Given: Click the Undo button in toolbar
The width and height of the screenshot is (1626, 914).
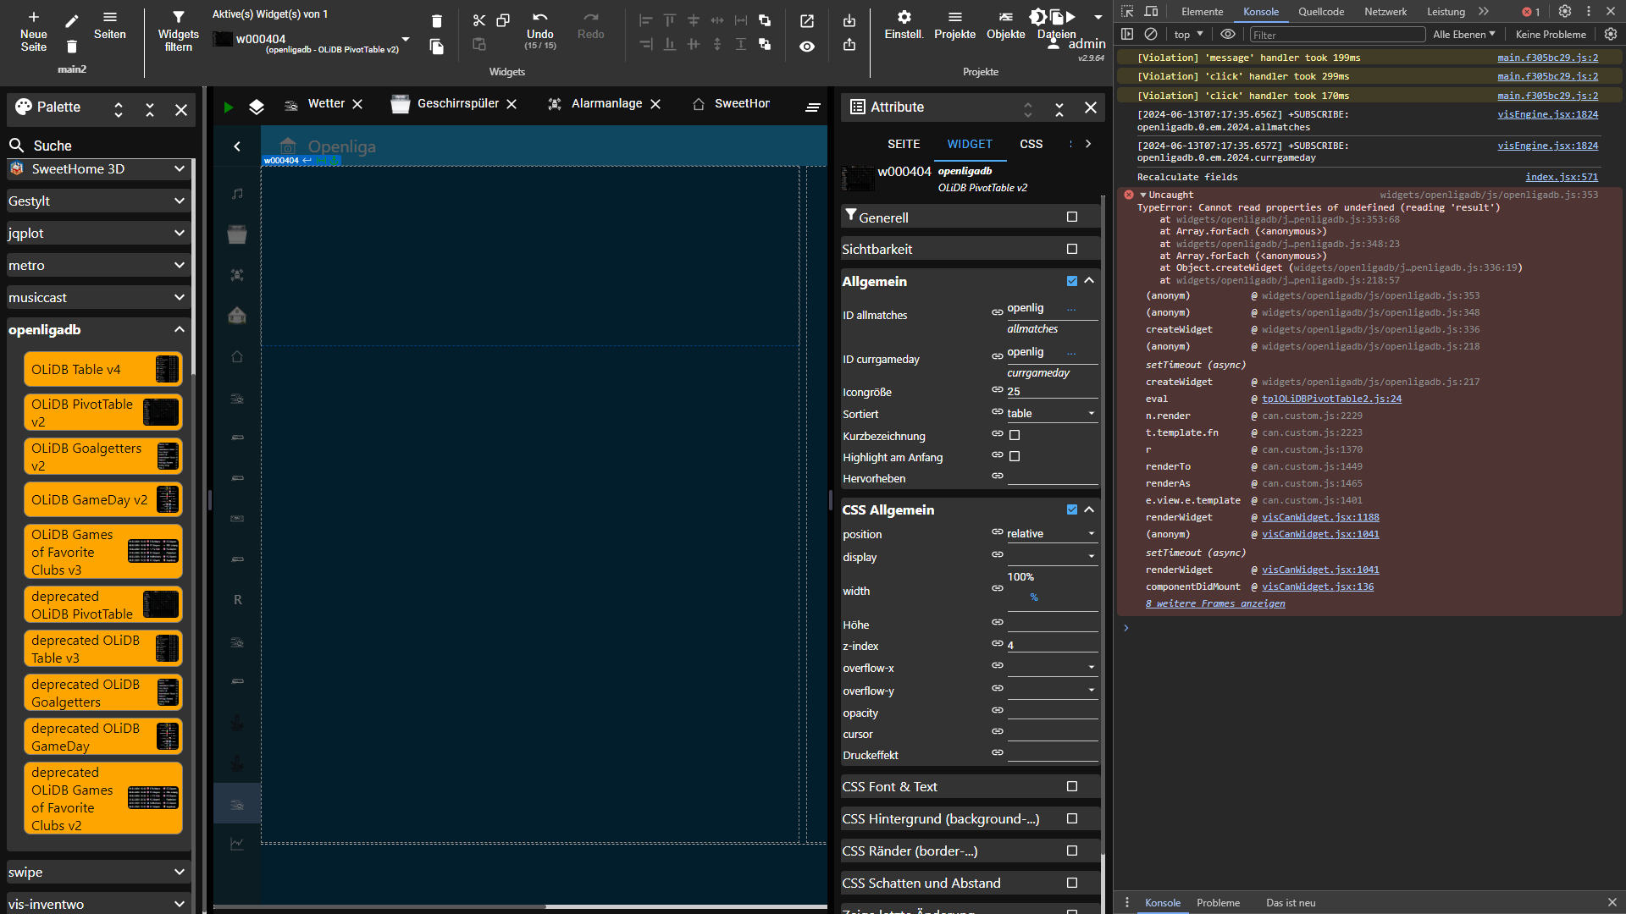Looking at the screenshot, I should pyautogui.click(x=539, y=25).
